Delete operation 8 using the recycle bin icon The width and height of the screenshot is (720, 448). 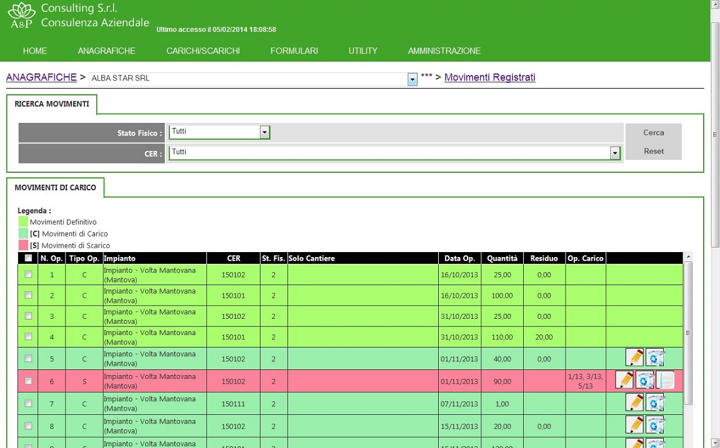tap(654, 425)
